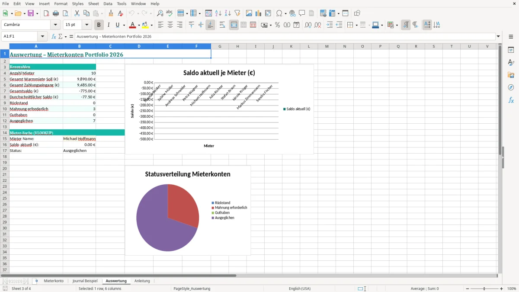This screenshot has width=519, height=292.
Task: Sort descending Z to A
Action: pos(228,13)
